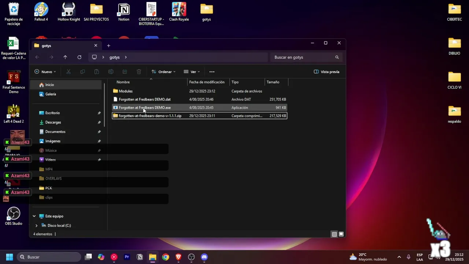The width and height of the screenshot is (469, 264).
Task: Click the Rename toolbar icon
Action: 111,72
